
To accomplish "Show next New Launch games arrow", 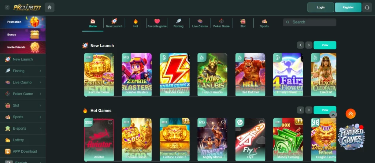I will pyautogui.click(x=309, y=45).
